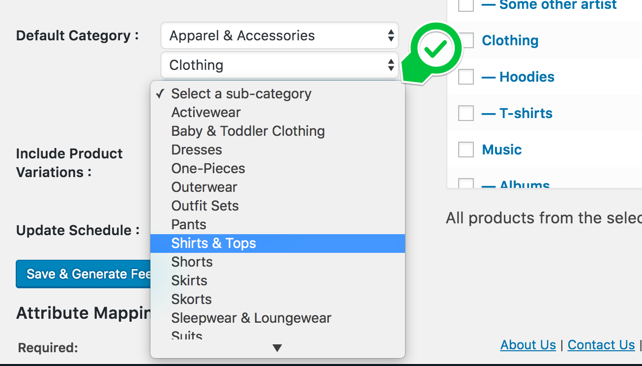Open the Apparel & Accessories category dropdown

279,35
